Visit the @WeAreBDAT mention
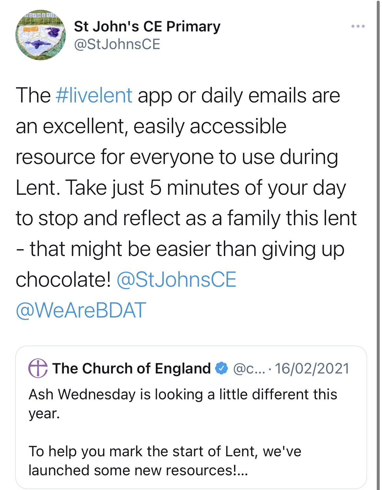The image size is (382, 490). click(x=81, y=310)
